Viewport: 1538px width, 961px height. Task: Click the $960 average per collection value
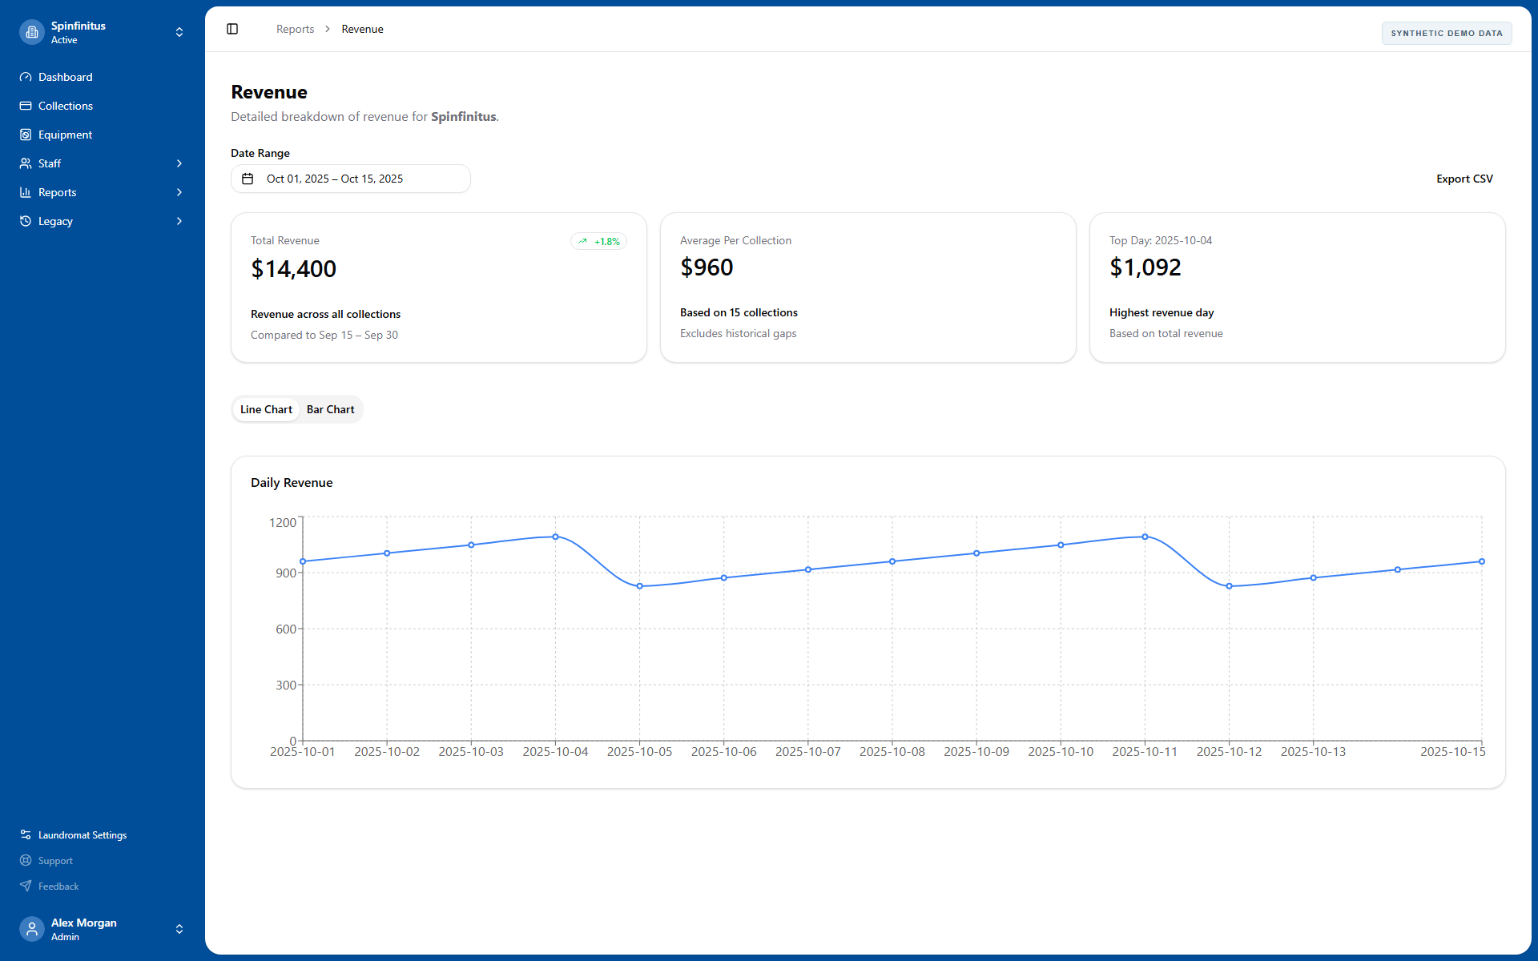(x=707, y=267)
